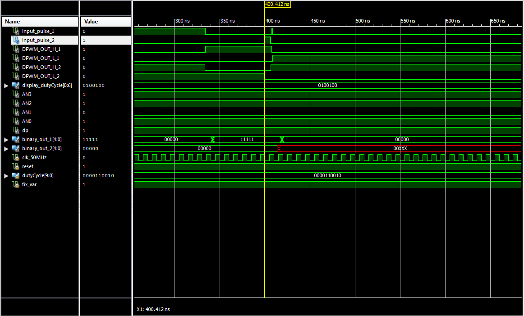
Task: Click the display_dutyCycle value 0100100 in Value column
Action: pyautogui.click(x=94, y=85)
